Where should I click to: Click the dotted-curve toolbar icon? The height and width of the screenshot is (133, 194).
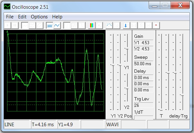[x=109, y=25]
